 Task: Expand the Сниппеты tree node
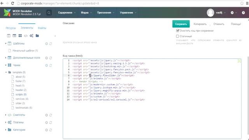click(x=6, y=115)
